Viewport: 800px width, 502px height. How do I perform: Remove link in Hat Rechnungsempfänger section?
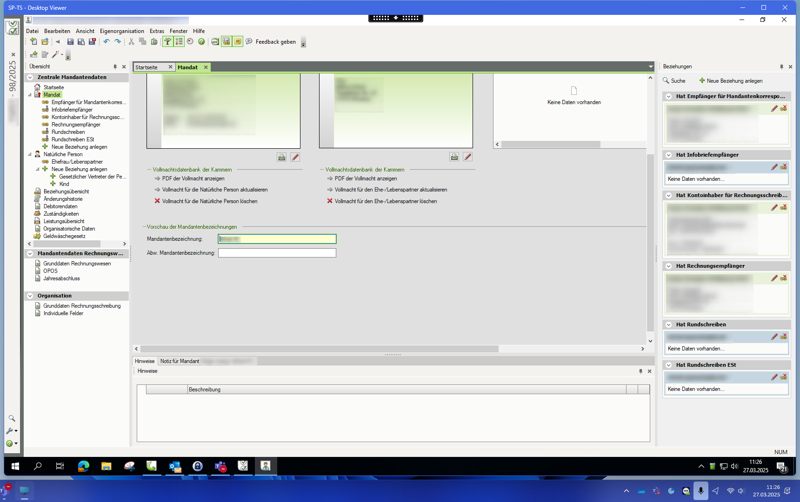point(784,278)
